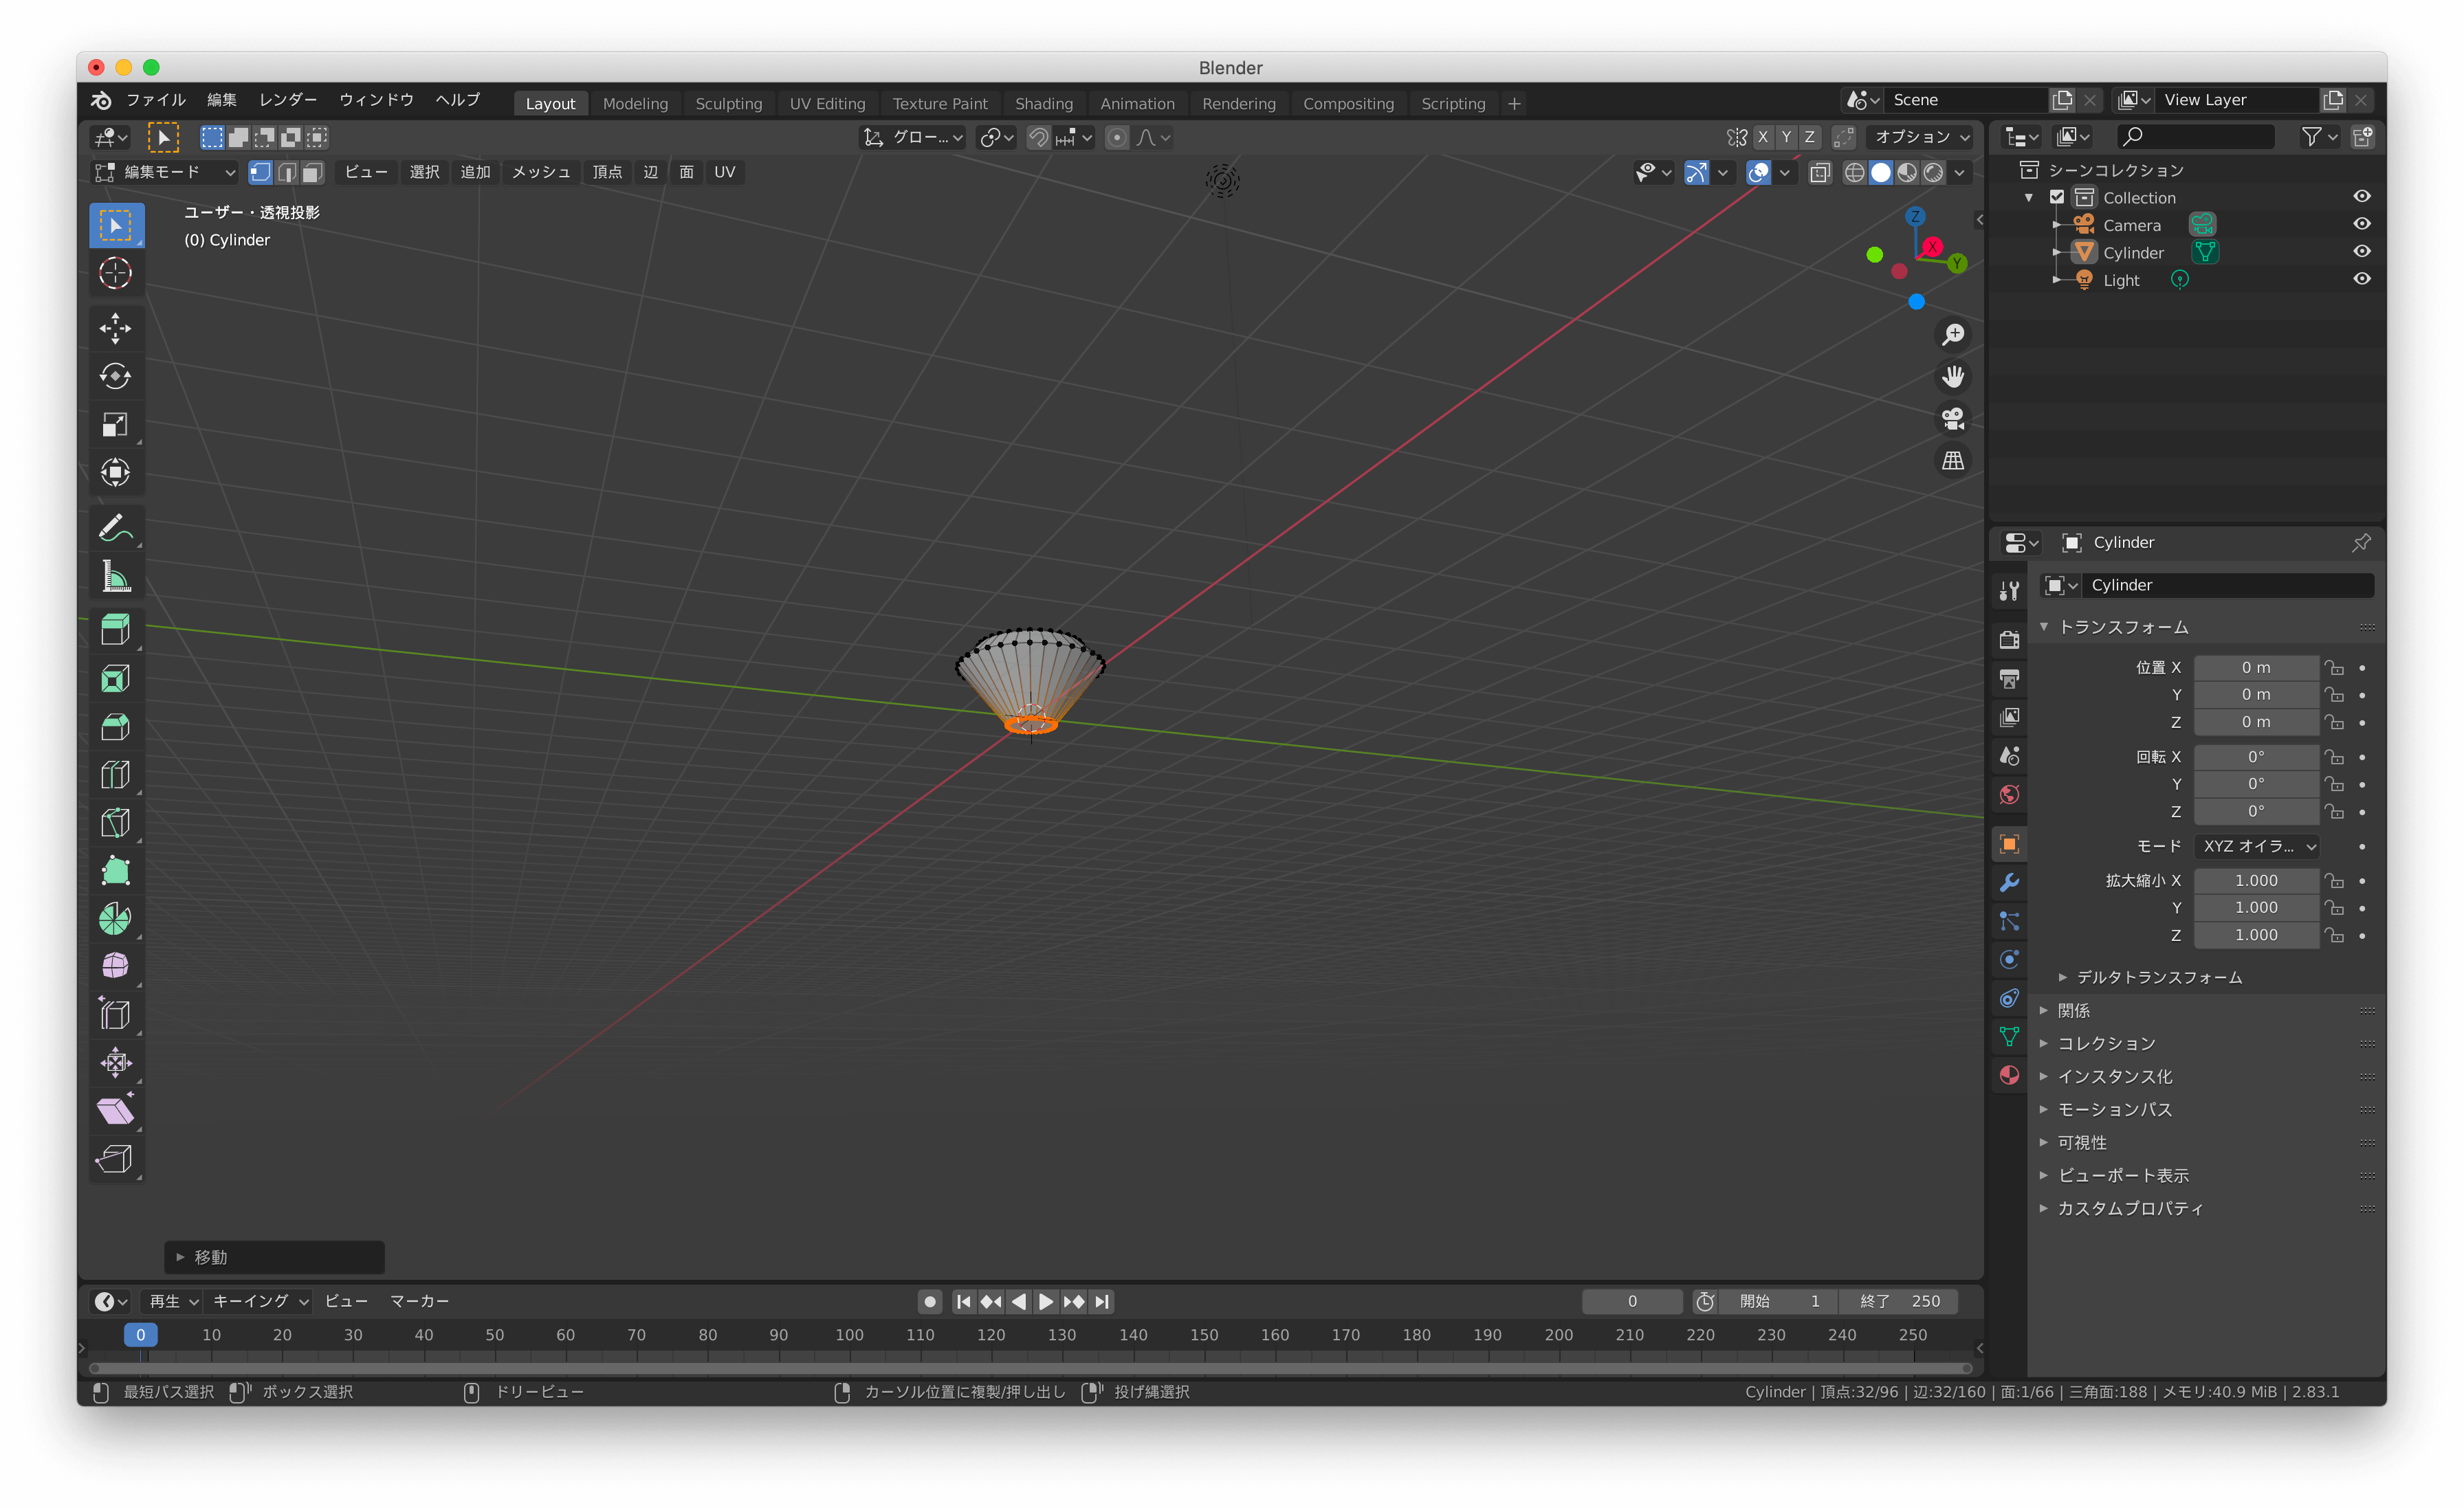This screenshot has height=1508, width=2464.
Task: Select the Shrink/Fatten tool
Action: click(x=115, y=1062)
